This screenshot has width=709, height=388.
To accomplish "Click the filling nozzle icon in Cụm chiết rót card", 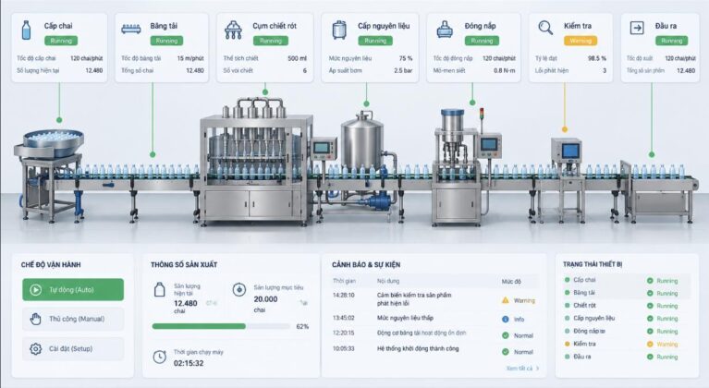I will 233,30.
